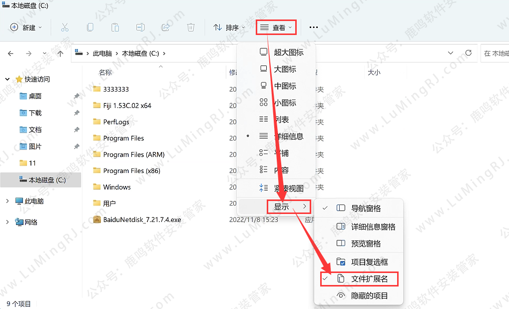Open the 新建 dropdown button

(26, 27)
